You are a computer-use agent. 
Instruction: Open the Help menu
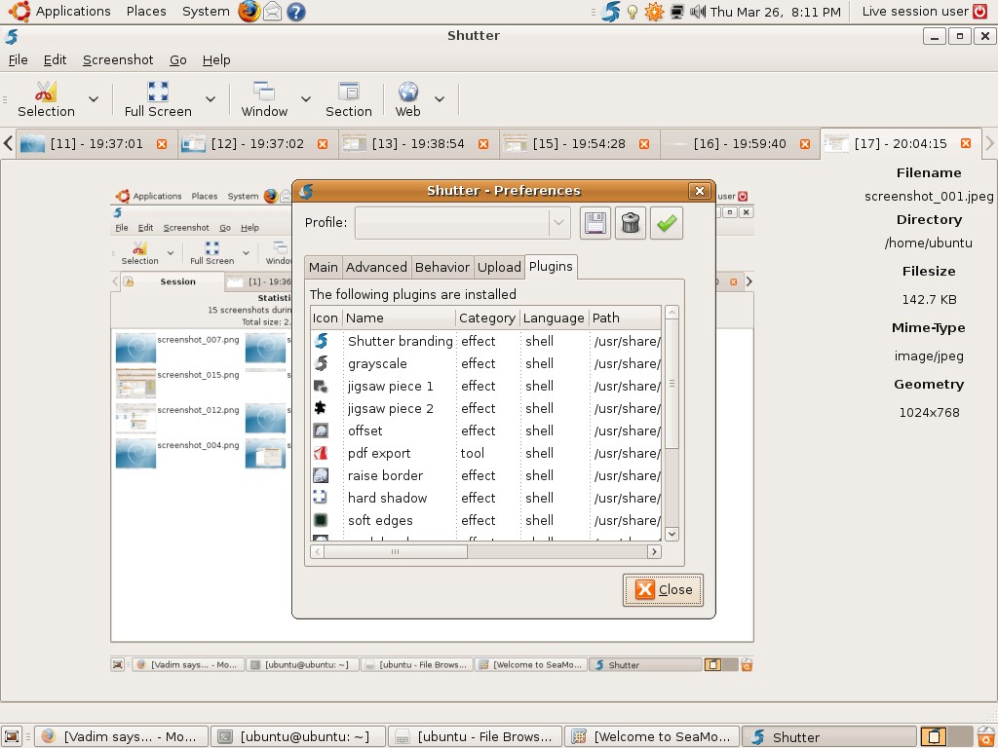[x=216, y=59]
